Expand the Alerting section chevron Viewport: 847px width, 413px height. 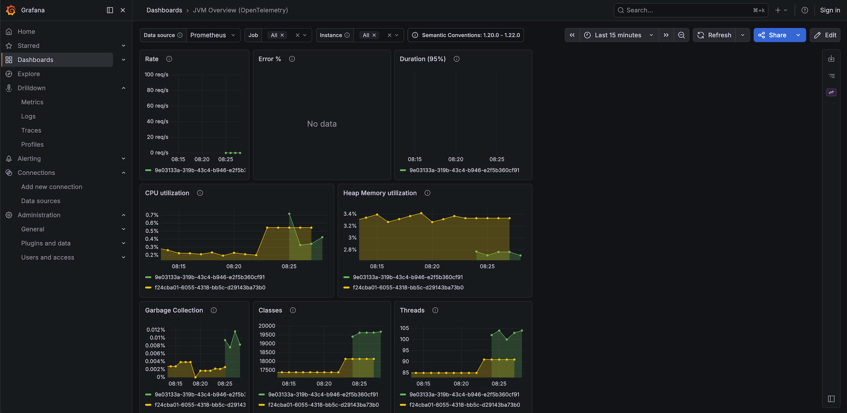coord(124,158)
